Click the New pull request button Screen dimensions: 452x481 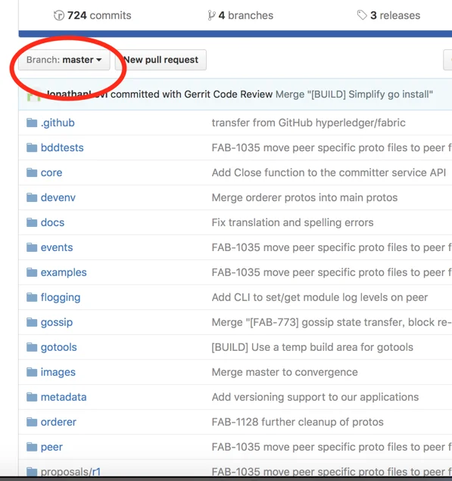tap(161, 60)
